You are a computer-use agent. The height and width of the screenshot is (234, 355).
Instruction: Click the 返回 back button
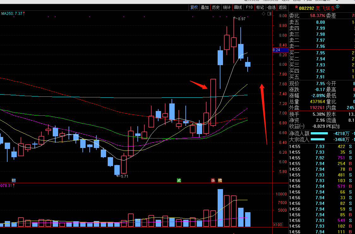(x=282, y=7)
